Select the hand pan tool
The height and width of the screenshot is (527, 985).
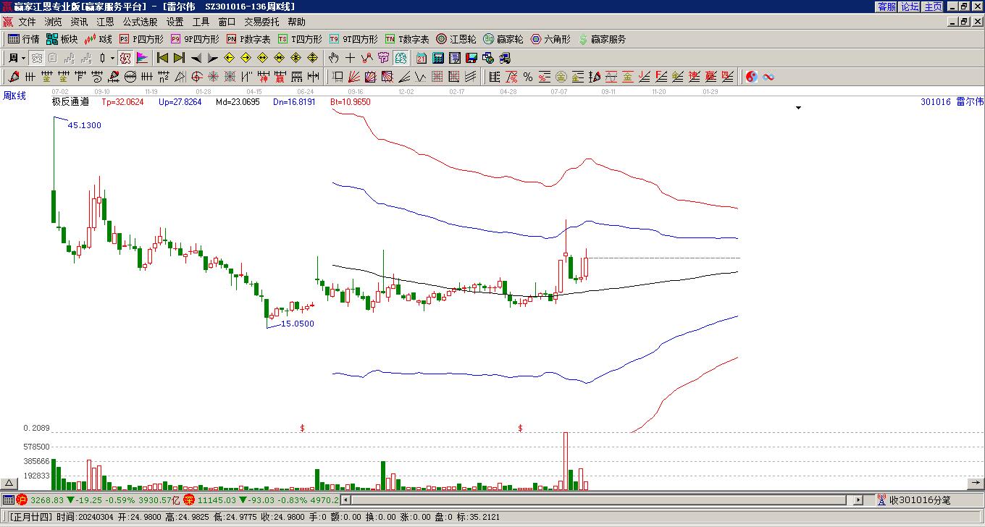click(334, 58)
